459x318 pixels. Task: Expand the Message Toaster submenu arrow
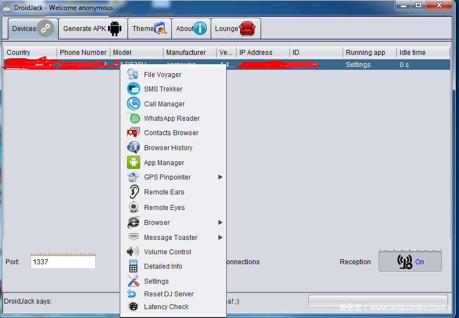220,237
